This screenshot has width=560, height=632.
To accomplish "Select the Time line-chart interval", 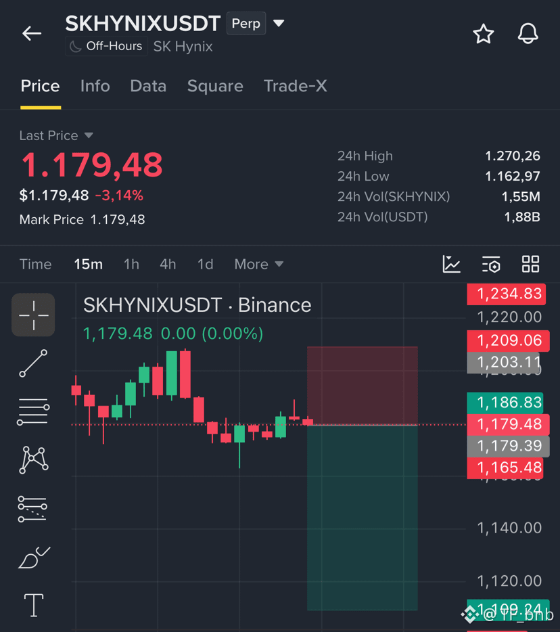I will 35,265.
